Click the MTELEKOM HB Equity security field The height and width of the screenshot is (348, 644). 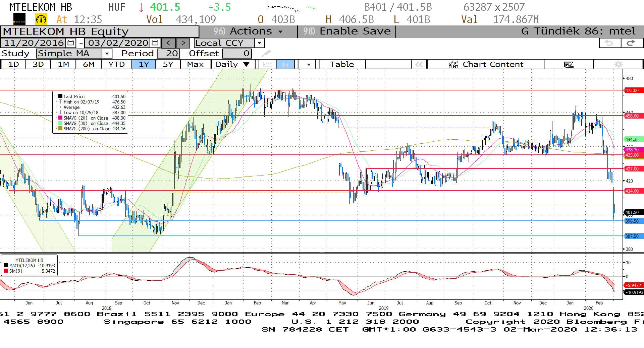(x=100, y=31)
